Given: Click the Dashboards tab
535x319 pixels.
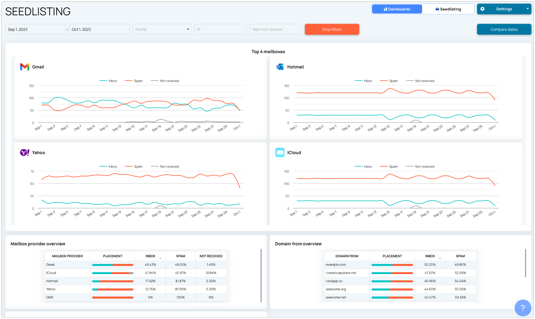Looking at the screenshot, I should [397, 8].
